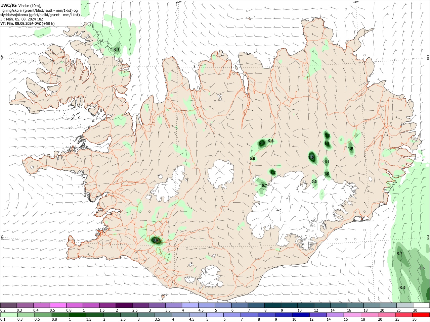Click the 15W longitude label at the top
The image size is (430, 322).
click(356, 2)
